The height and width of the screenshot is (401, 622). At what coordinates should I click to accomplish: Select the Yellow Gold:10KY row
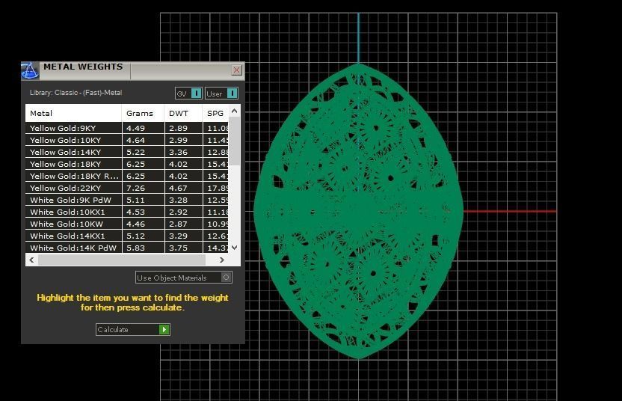(x=127, y=140)
